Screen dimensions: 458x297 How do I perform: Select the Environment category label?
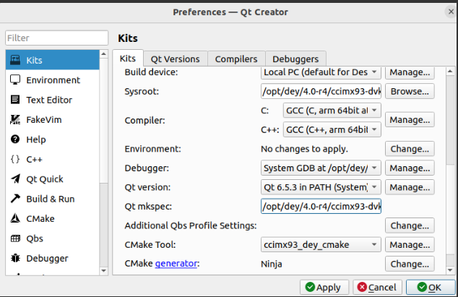[x=53, y=80]
